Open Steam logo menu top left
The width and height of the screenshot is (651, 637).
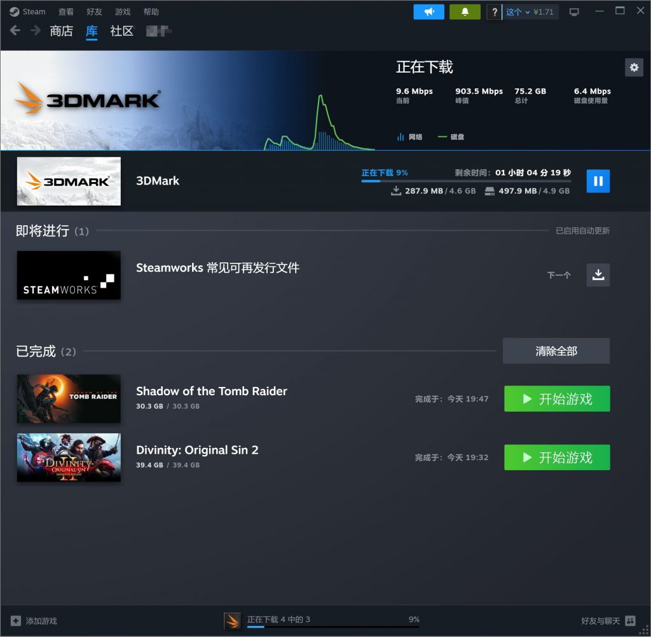(x=22, y=11)
